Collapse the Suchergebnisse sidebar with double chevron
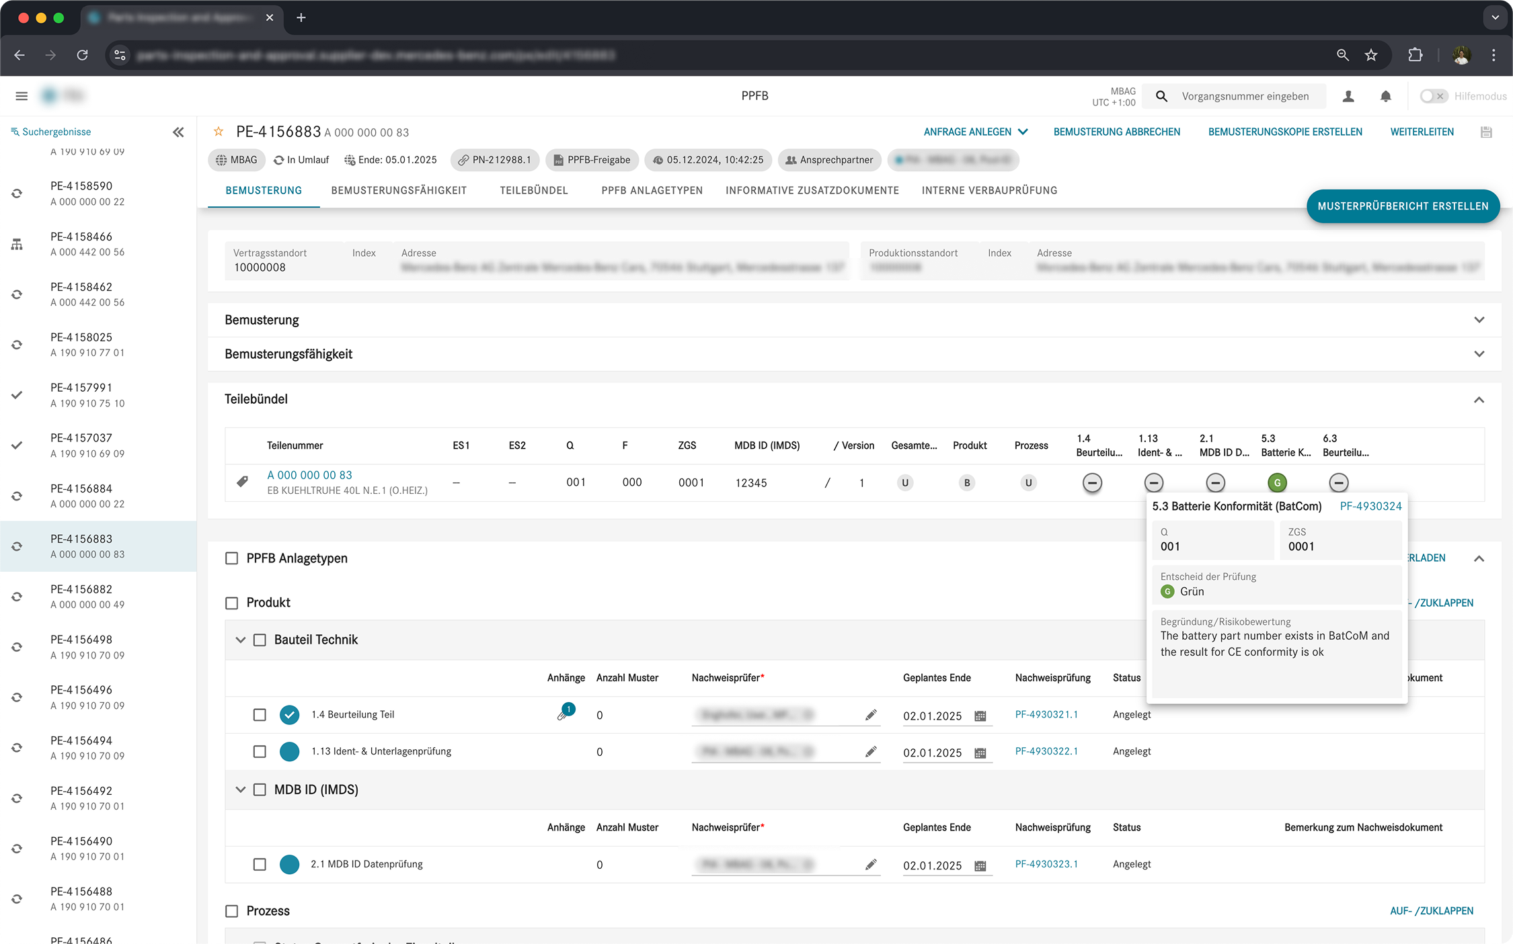The image size is (1513, 944). [x=178, y=132]
